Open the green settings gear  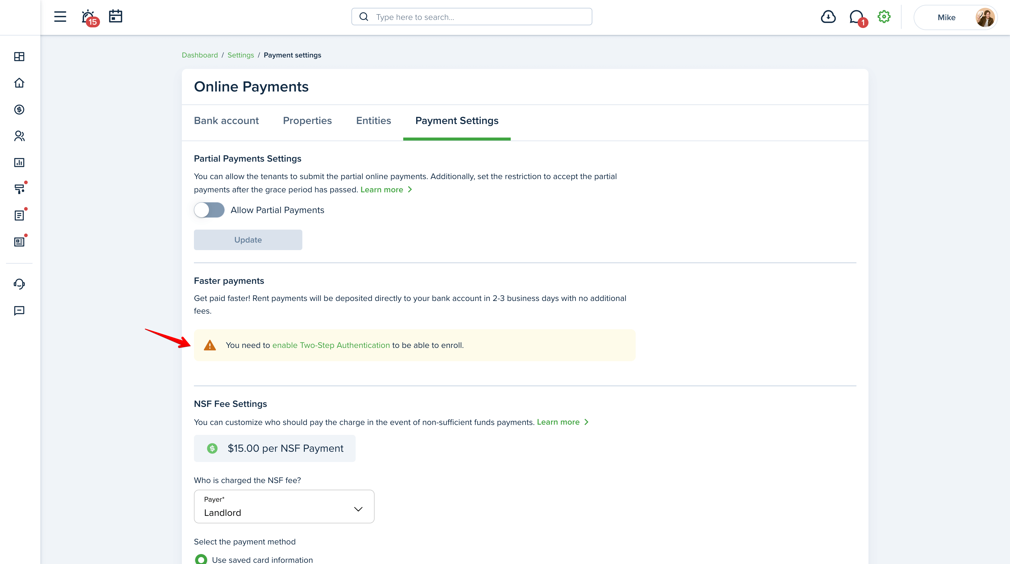tap(884, 17)
